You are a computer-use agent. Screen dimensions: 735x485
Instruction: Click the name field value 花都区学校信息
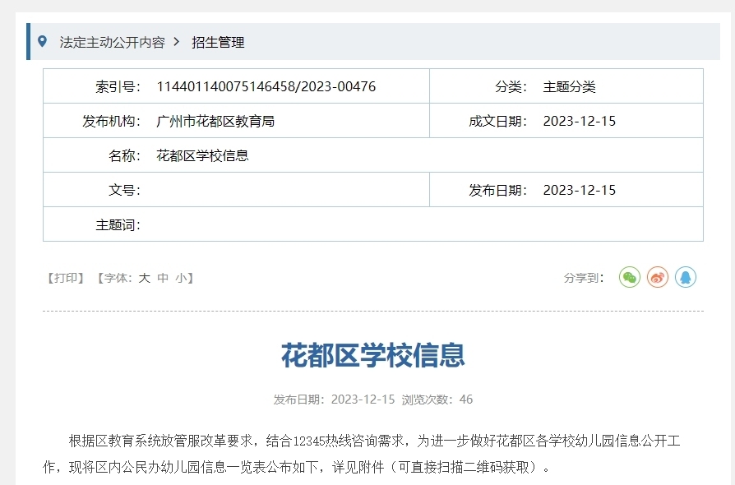202,155
